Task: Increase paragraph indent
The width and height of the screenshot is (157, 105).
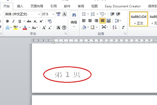Action: tap(118, 14)
